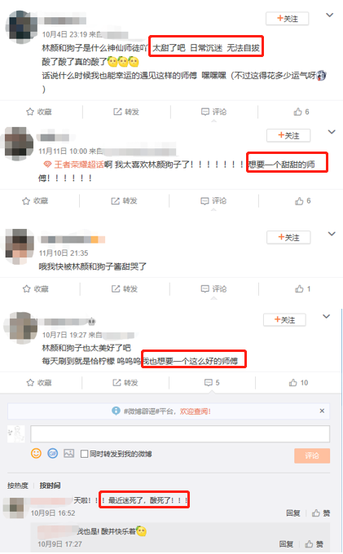The image size is (343, 554).
Task: Open the dropdown arrow on 11月11日 post
Action: point(332,132)
